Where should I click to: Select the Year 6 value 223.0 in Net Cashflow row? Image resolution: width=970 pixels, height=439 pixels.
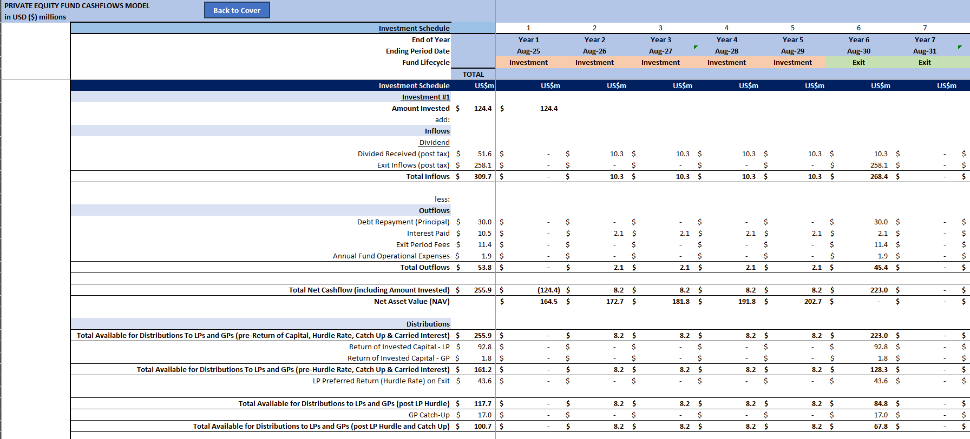coord(879,290)
